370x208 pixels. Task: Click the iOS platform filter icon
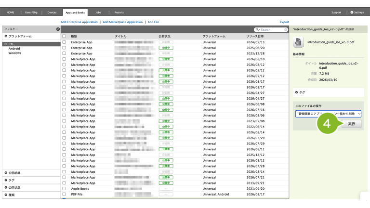point(6,44)
